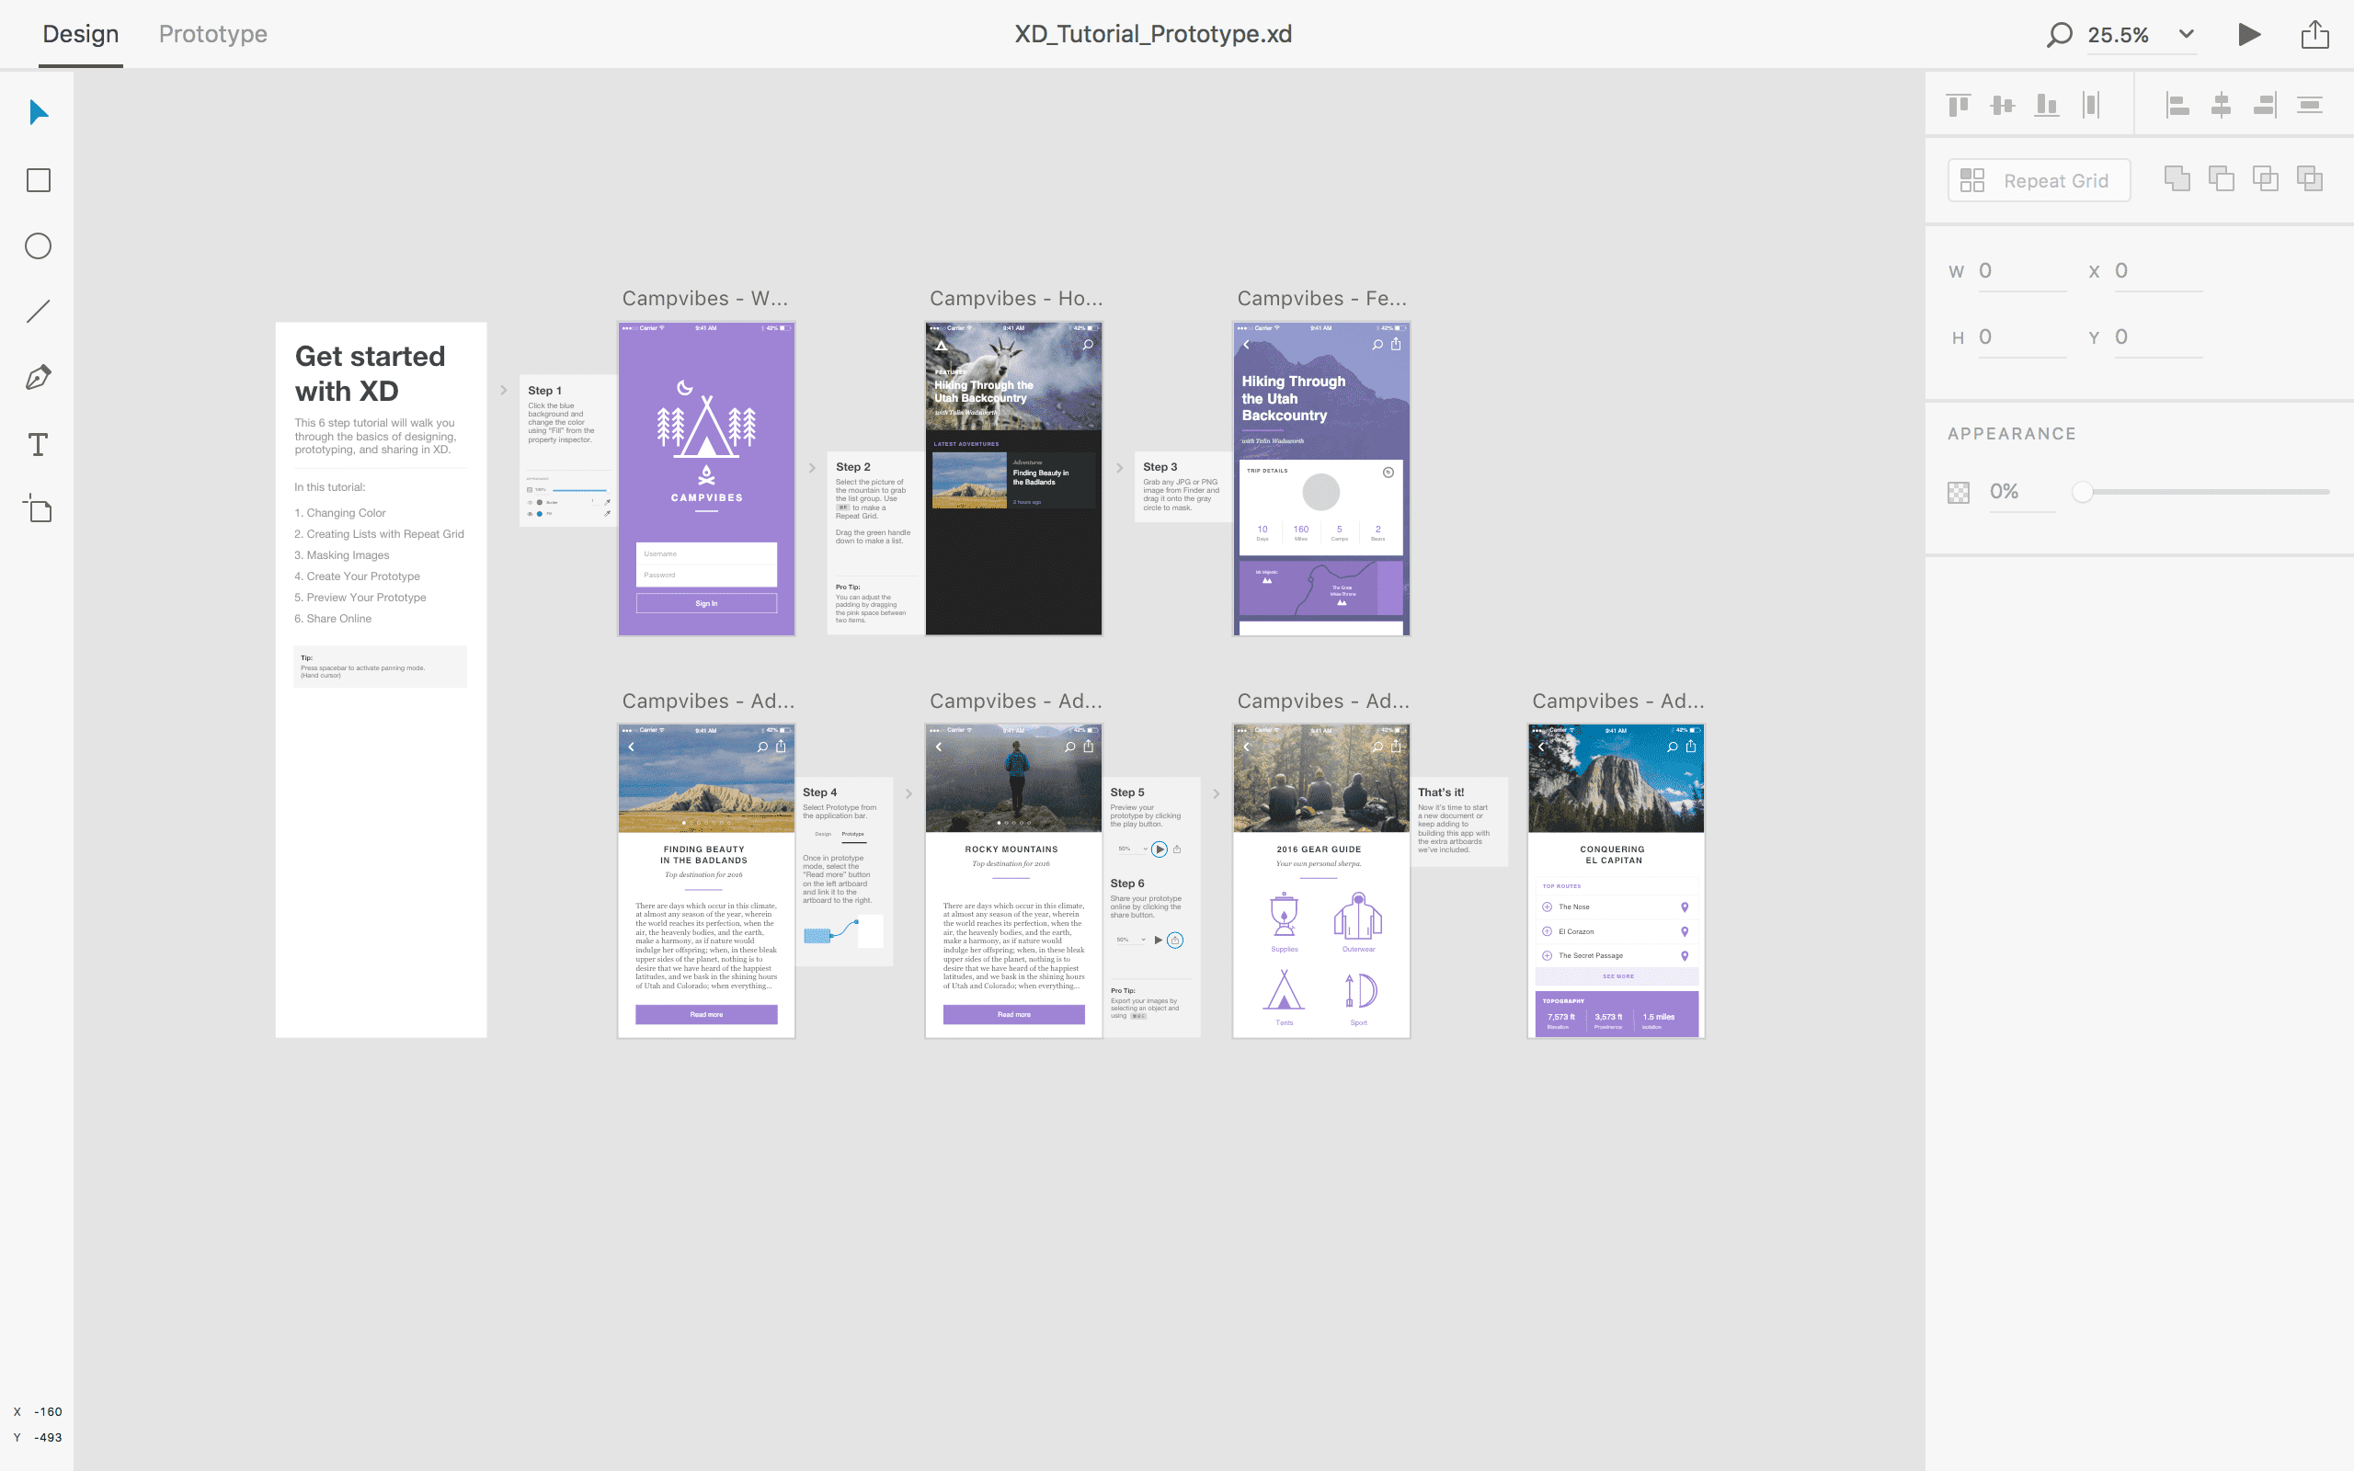This screenshot has height=1471, width=2354.
Task: Apply Align Top to selection
Action: point(1958,103)
